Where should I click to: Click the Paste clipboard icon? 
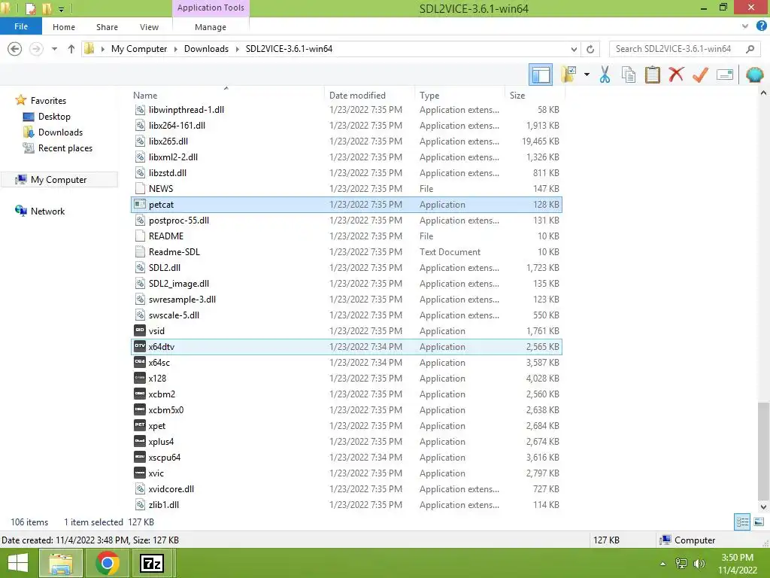click(x=652, y=75)
